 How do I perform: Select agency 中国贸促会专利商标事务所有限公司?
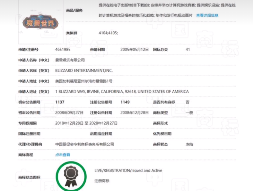point(85,144)
